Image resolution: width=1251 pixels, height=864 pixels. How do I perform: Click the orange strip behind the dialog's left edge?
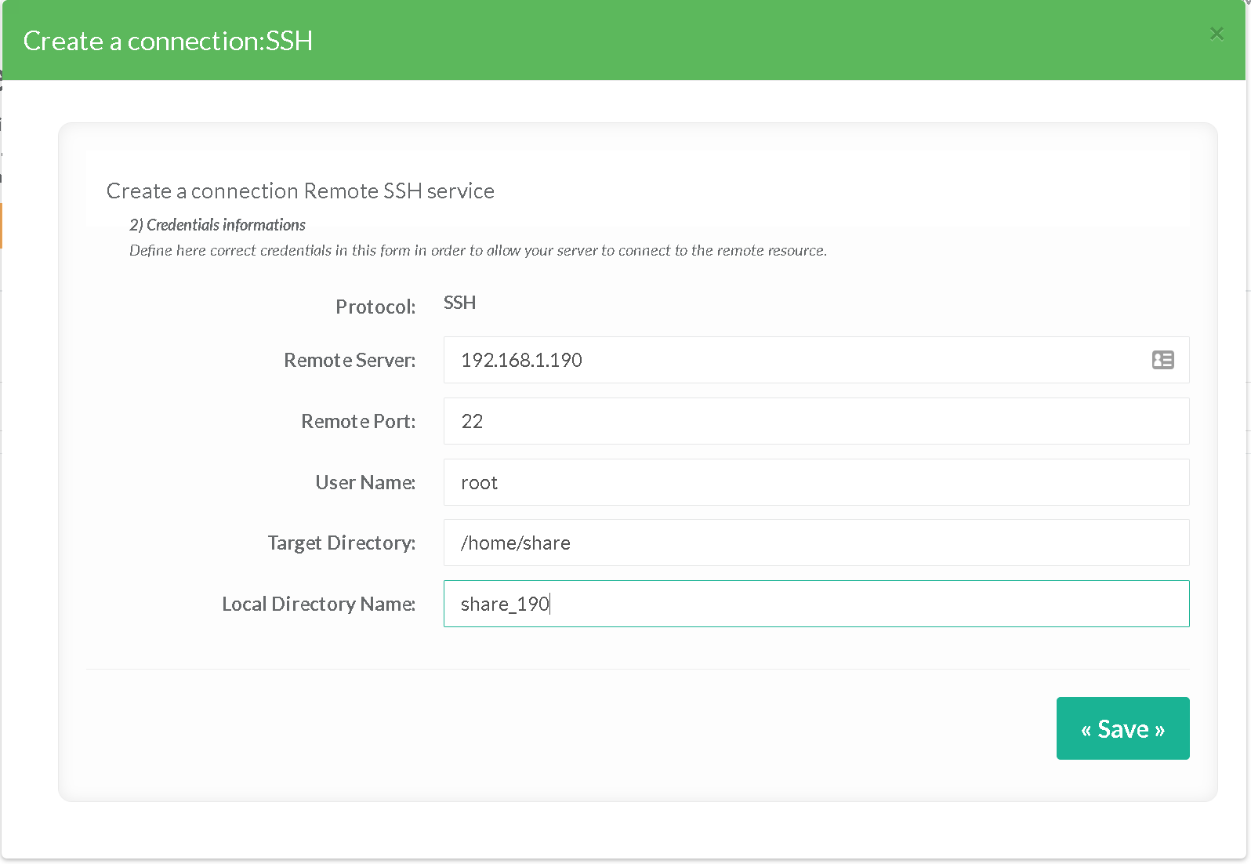point(1,226)
